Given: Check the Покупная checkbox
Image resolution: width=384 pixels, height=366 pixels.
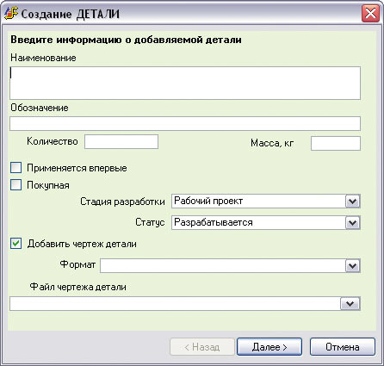Looking at the screenshot, I should pos(15,185).
